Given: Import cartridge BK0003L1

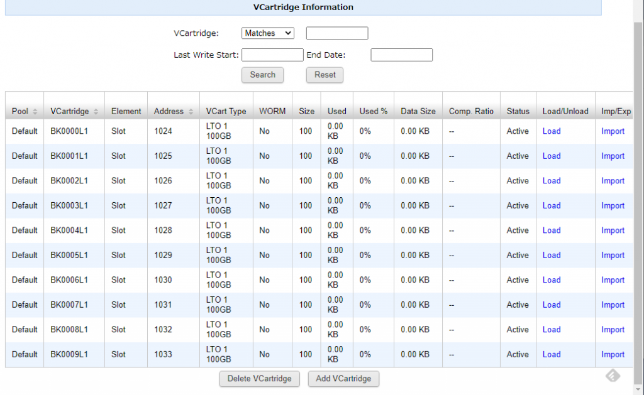Looking at the screenshot, I should pyautogui.click(x=613, y=206).
